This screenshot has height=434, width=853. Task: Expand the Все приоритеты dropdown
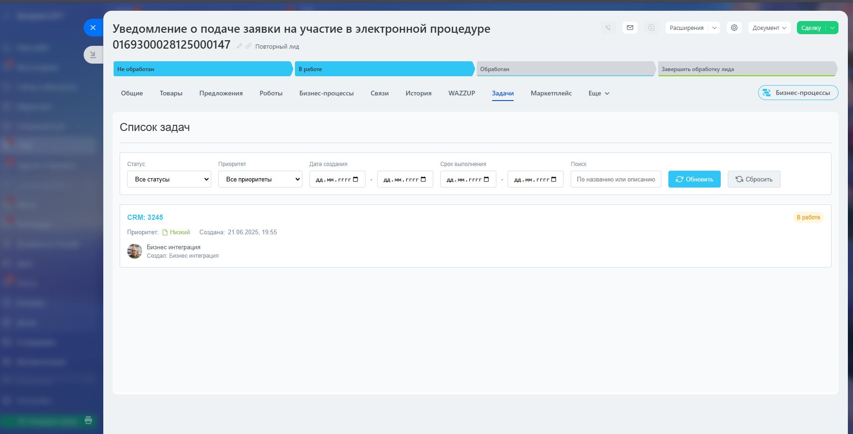click(x=260, y=179)
